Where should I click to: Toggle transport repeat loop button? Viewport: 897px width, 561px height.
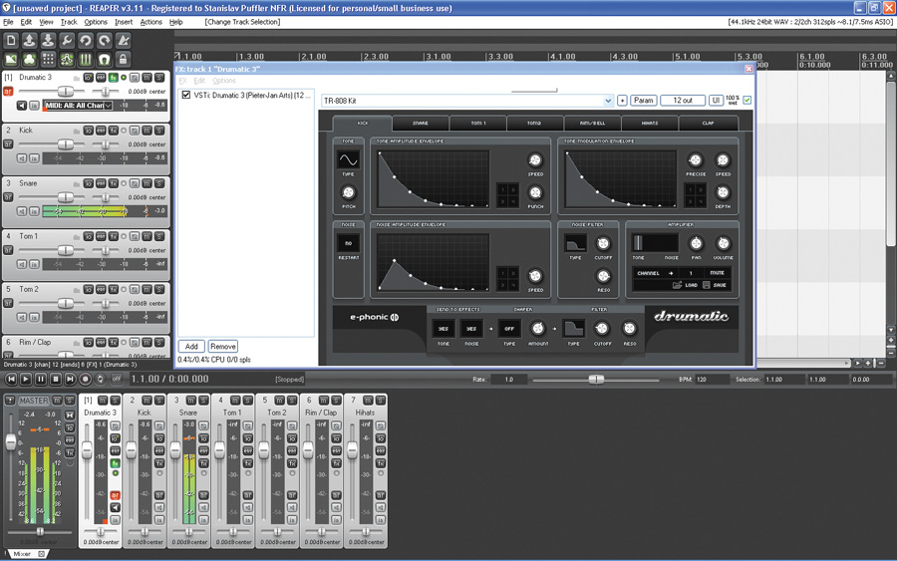[100, 379]
